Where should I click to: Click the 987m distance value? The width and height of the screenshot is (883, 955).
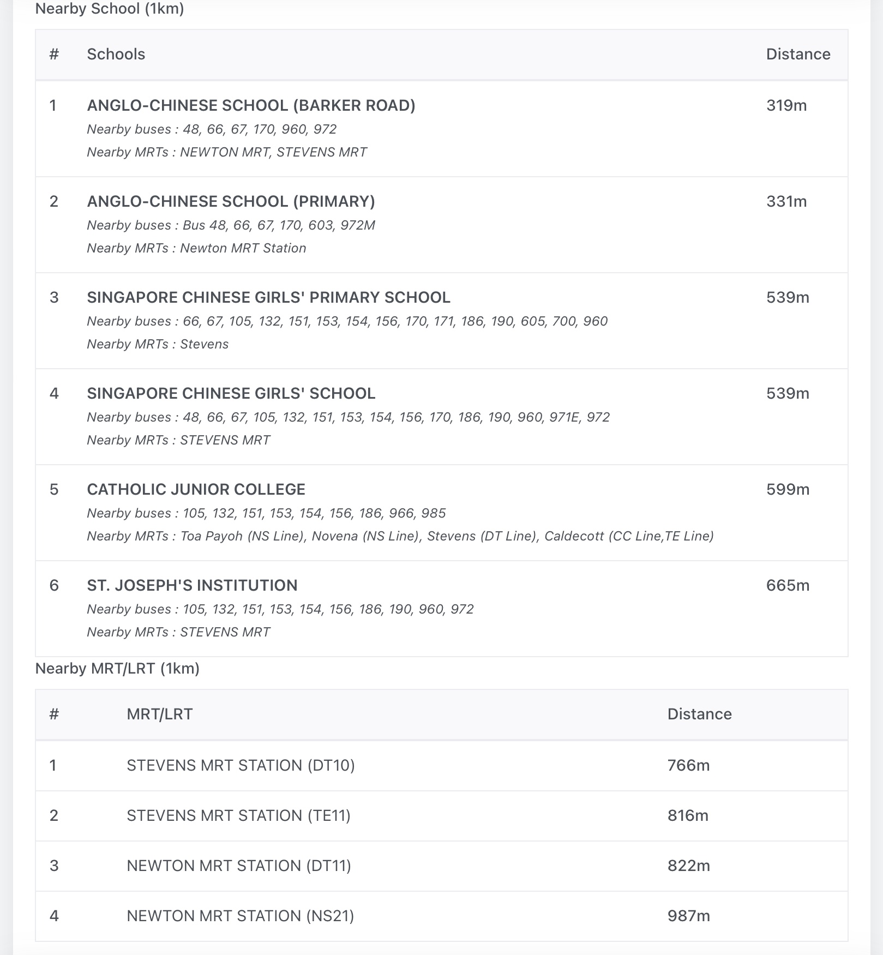(x=688, y=916)
